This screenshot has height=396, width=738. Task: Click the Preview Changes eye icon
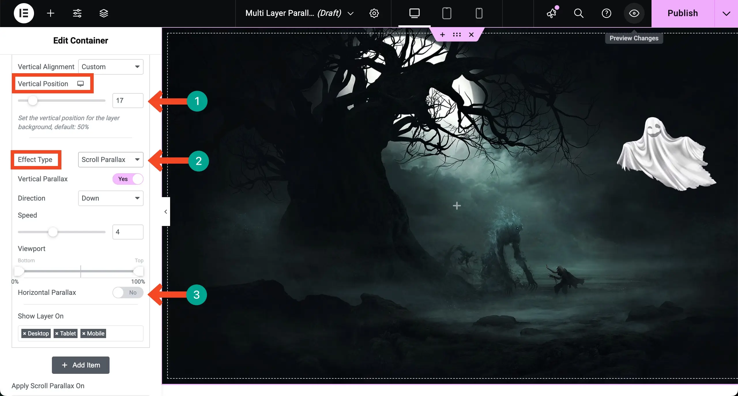[634, 13]
